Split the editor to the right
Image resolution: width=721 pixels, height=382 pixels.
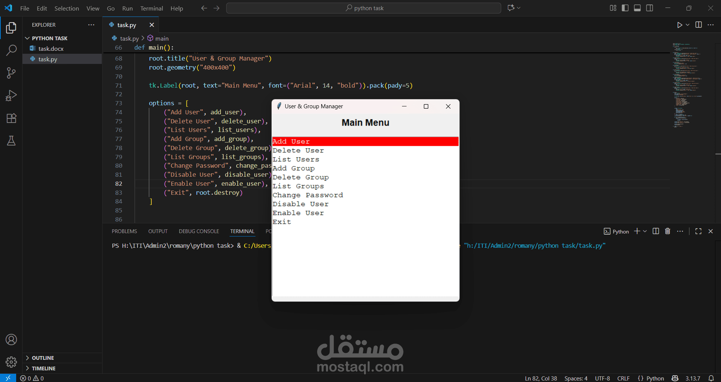(x=698, y=25)
